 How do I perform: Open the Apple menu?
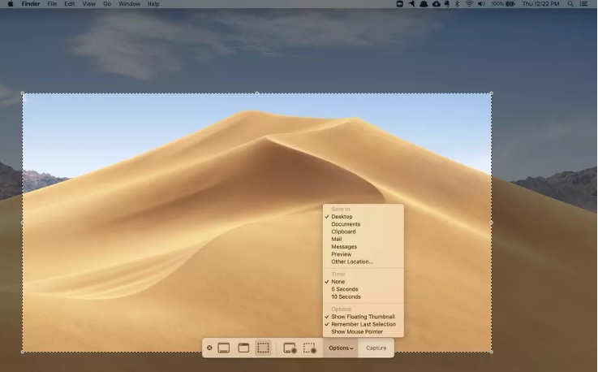[x=11, y=4]
